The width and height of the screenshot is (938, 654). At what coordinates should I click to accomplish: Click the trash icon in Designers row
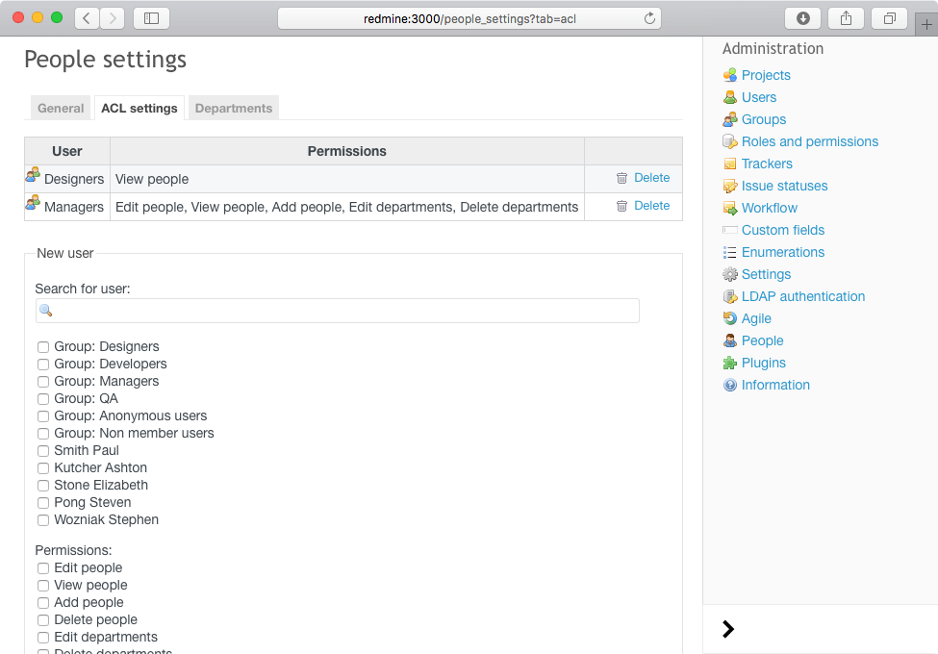621,178
